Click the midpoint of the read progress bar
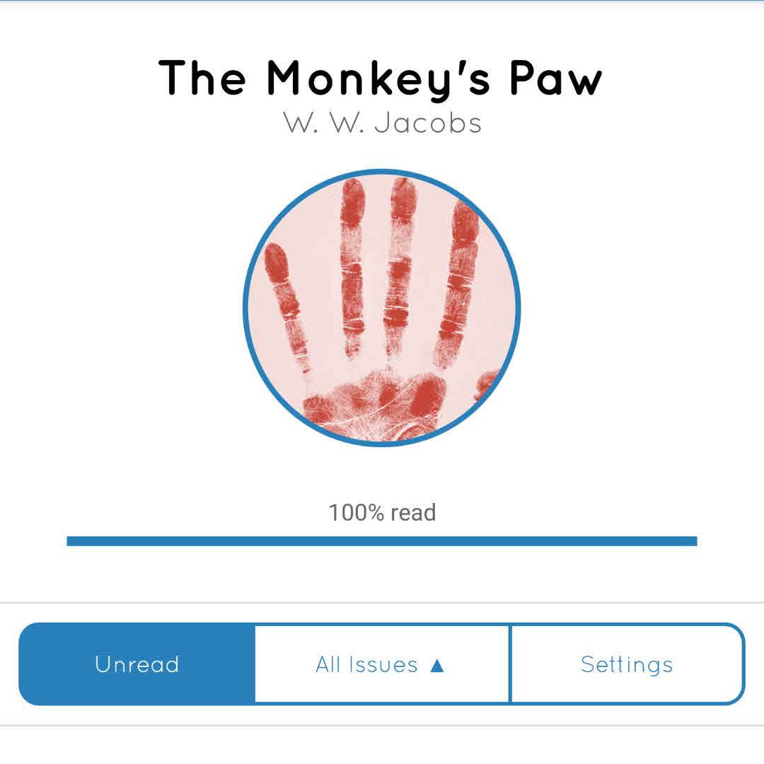This screenshot has height=764, width=764. tap(382, 541)
